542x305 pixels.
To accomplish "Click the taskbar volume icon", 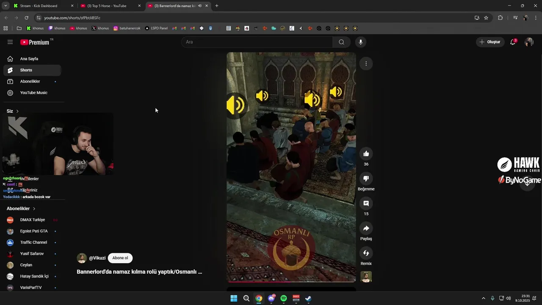I will tap(508, 298).
